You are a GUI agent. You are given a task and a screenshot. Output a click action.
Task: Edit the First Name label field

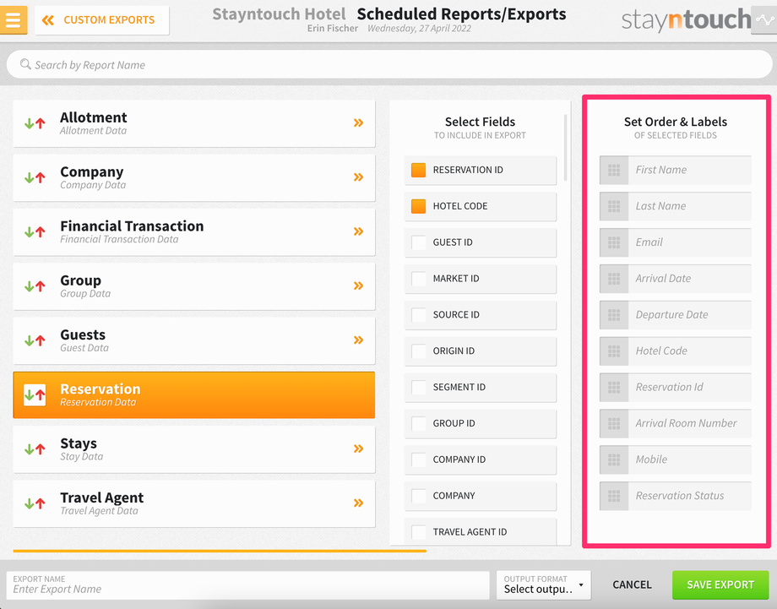coord(690,170)
